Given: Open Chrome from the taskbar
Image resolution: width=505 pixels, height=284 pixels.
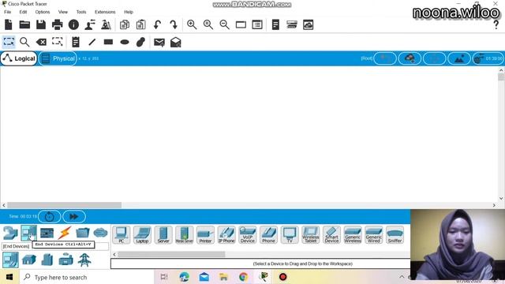Looking at the screenshot, I should 244,277.
